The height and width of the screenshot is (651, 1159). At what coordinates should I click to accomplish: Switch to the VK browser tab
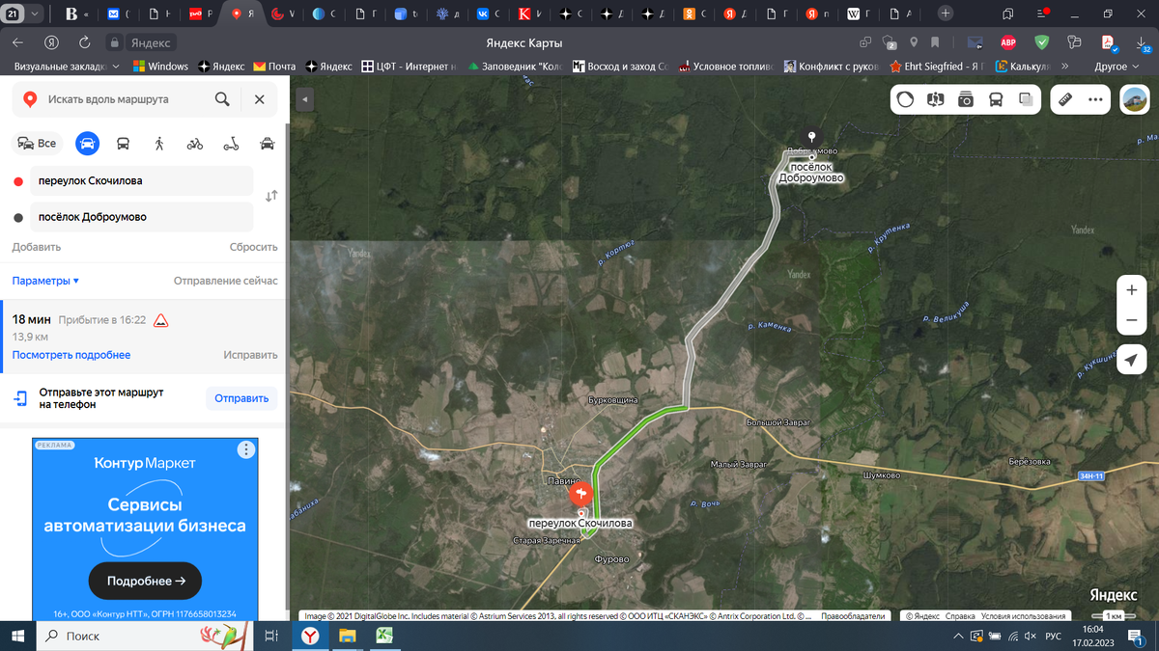click(x=489, y=14)
